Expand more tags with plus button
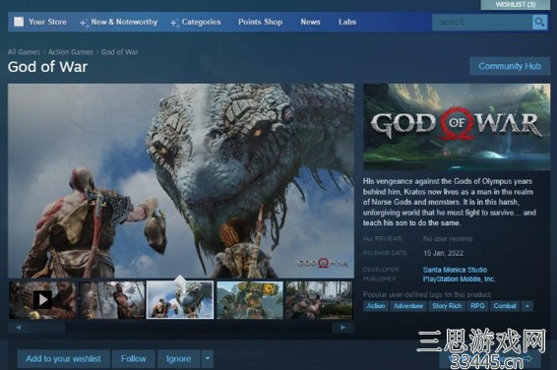Viewport: 557px width, 370px height. 527,306
